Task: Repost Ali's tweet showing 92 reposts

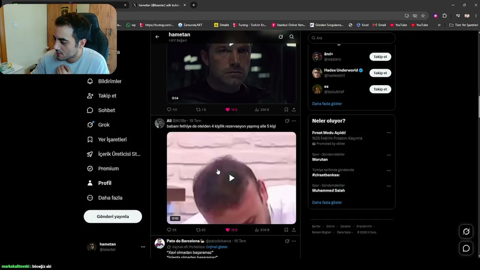Action: click(x=201, y=230)
